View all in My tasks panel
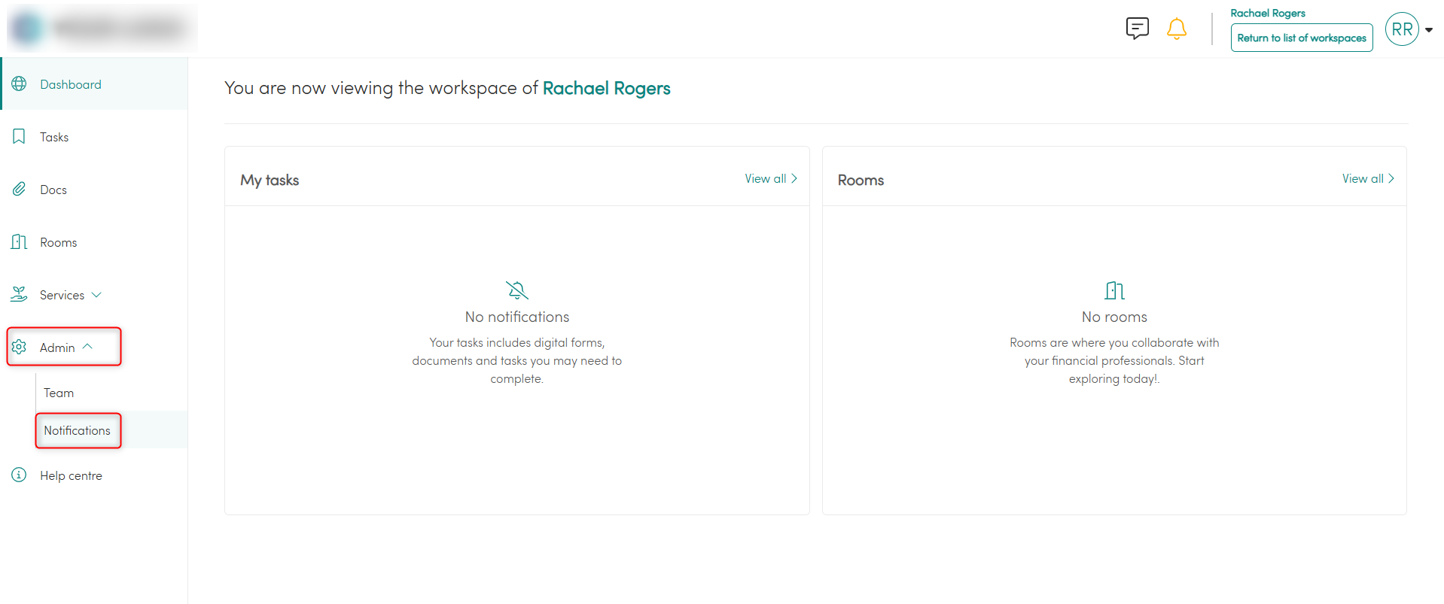This screenshot has width=1444, height=604. [770, 179]
